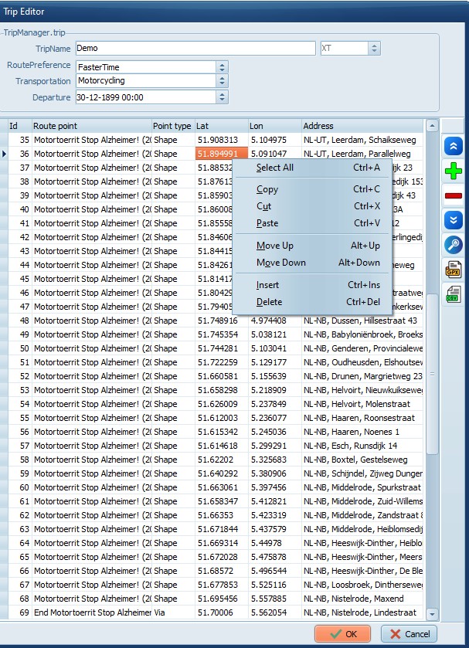
Task: Open the XT model dropdown
Action: click(374, 49)
